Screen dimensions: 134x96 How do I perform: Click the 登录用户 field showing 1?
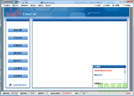click(47, 93)
